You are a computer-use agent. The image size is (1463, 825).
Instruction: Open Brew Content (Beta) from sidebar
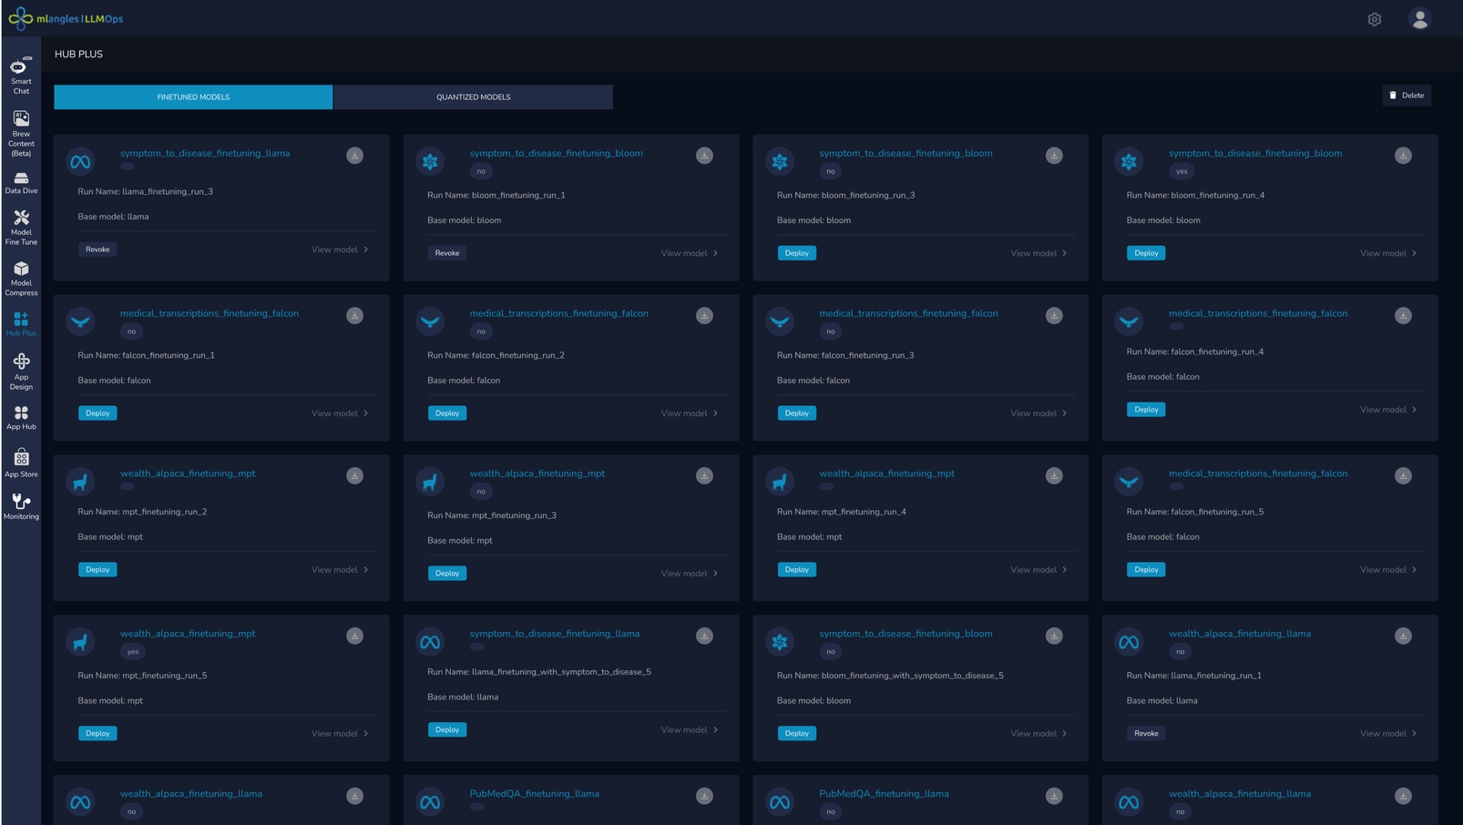[21, 133]
